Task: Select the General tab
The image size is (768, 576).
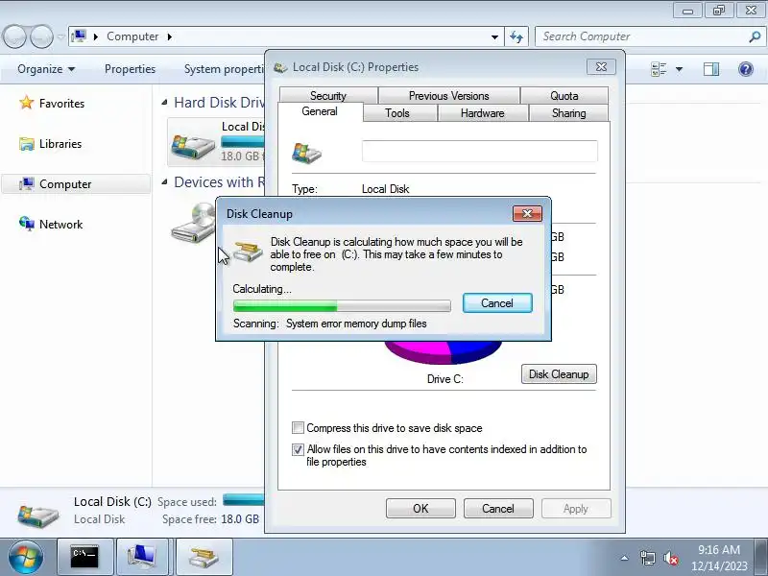Action: point(320,111)
